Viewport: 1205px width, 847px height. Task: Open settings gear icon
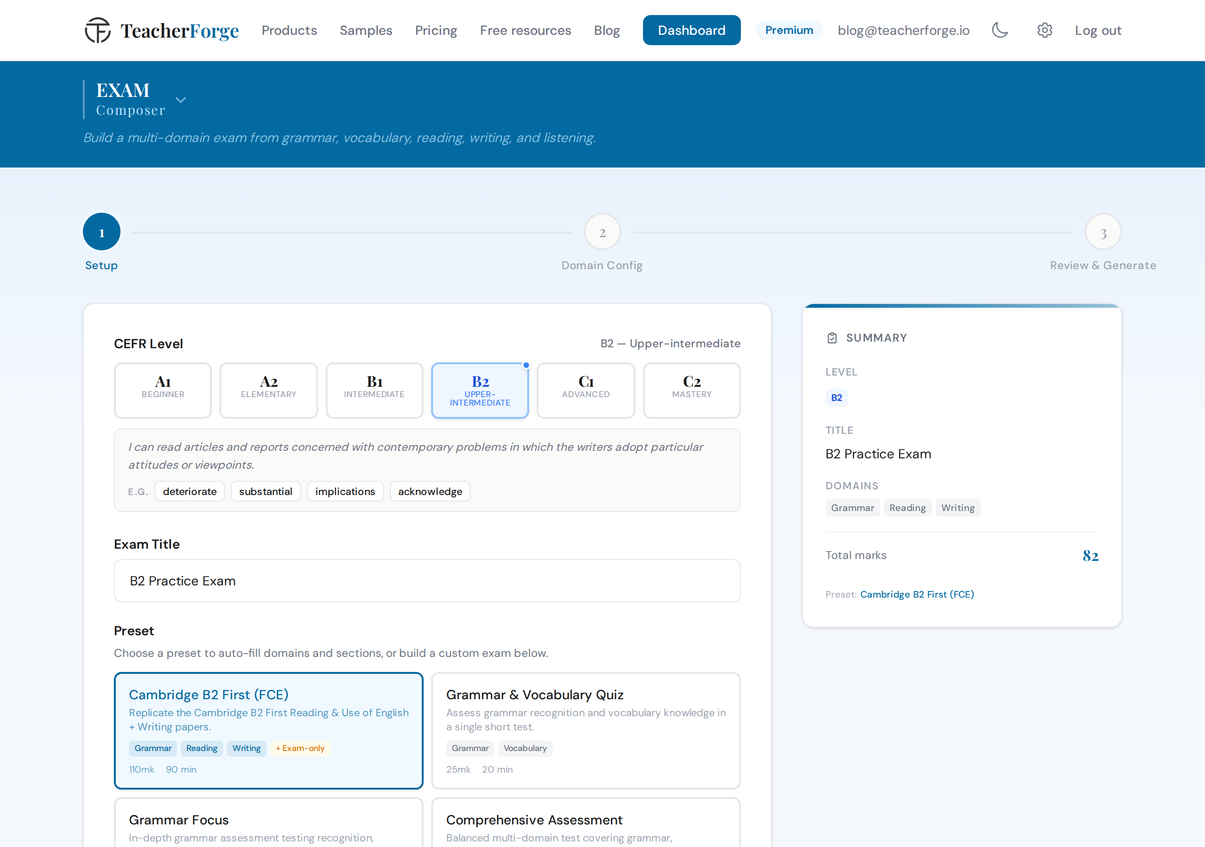point(1044,31)
